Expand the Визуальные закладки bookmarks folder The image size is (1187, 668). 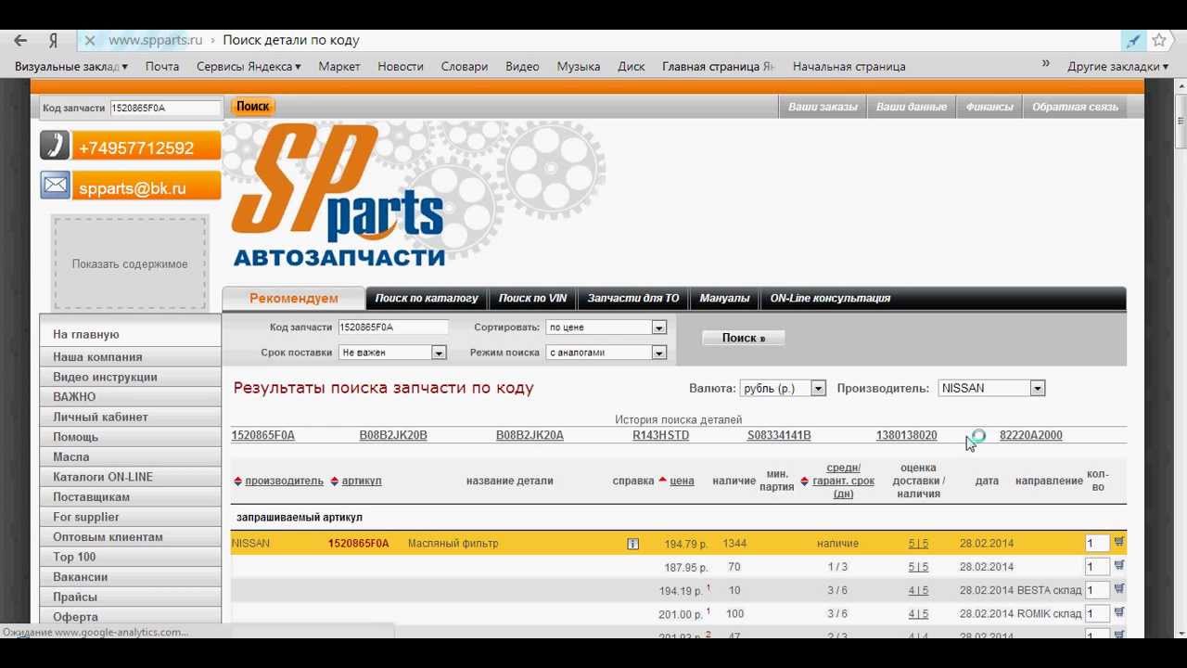[x=71, y=67]
